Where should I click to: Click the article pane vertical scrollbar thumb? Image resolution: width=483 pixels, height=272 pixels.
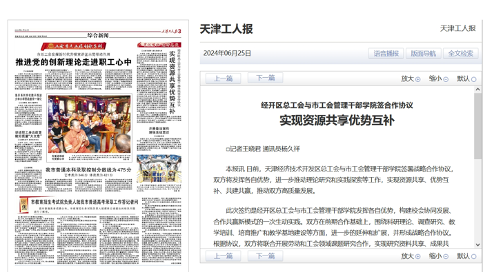click(477, 126)
